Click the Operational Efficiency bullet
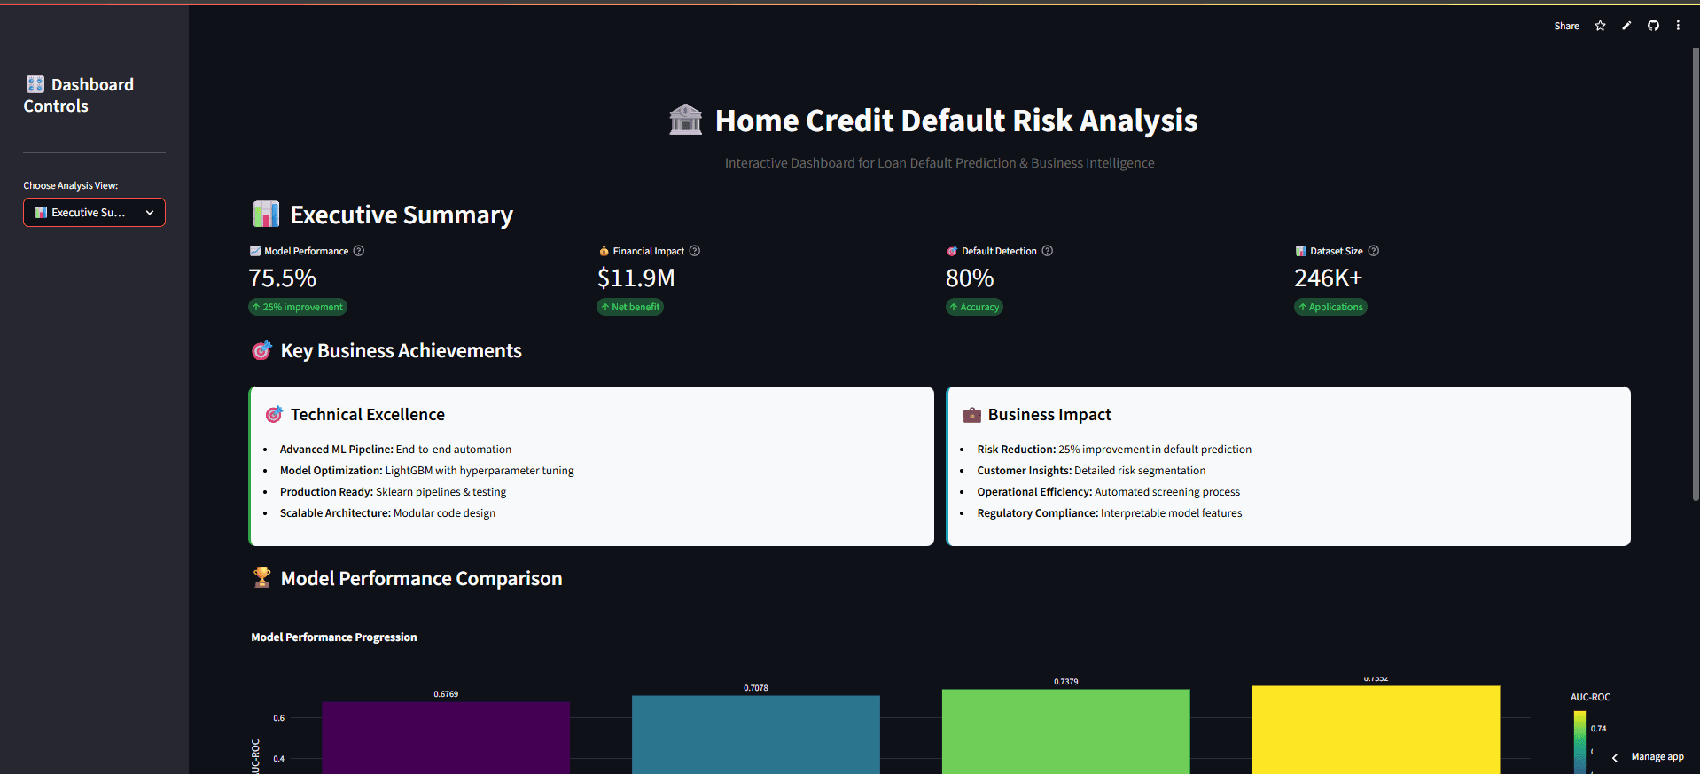Image resolution: width=1700 pixels, height=774 pixels. pyautogui.click(x=1108, y=492)
